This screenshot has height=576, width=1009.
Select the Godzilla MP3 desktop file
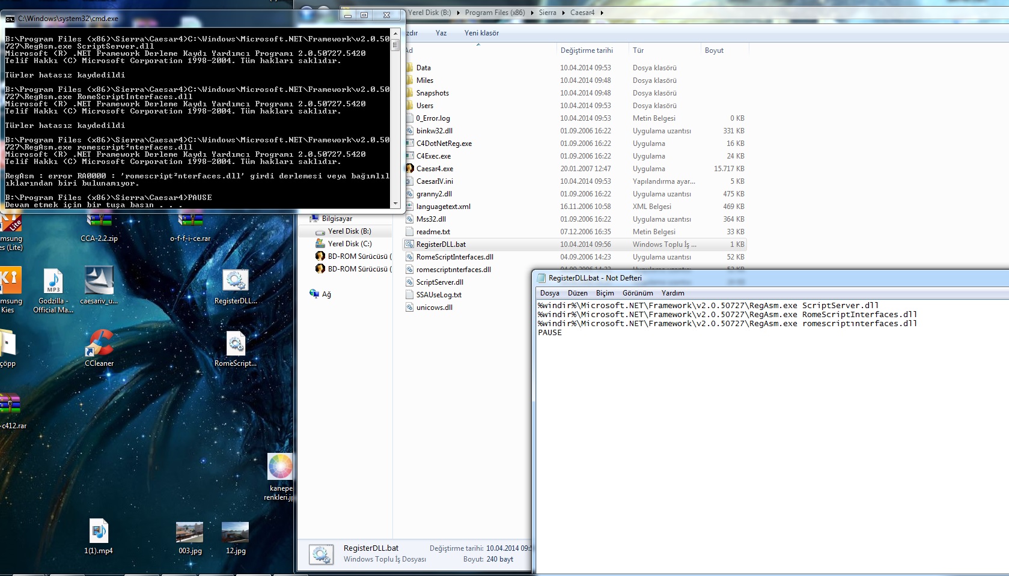[x=53, y=290]
